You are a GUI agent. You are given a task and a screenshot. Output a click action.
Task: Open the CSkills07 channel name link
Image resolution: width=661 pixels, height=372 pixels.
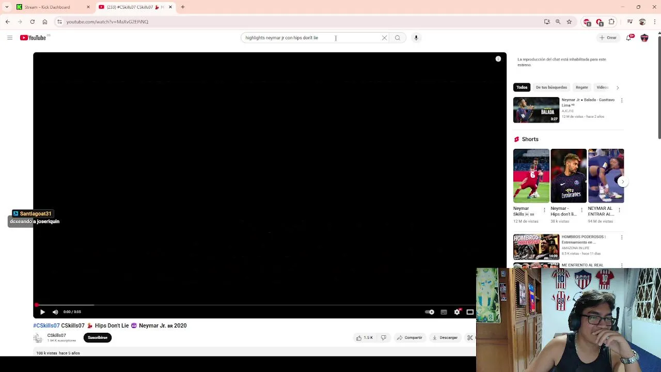(56, 335)
